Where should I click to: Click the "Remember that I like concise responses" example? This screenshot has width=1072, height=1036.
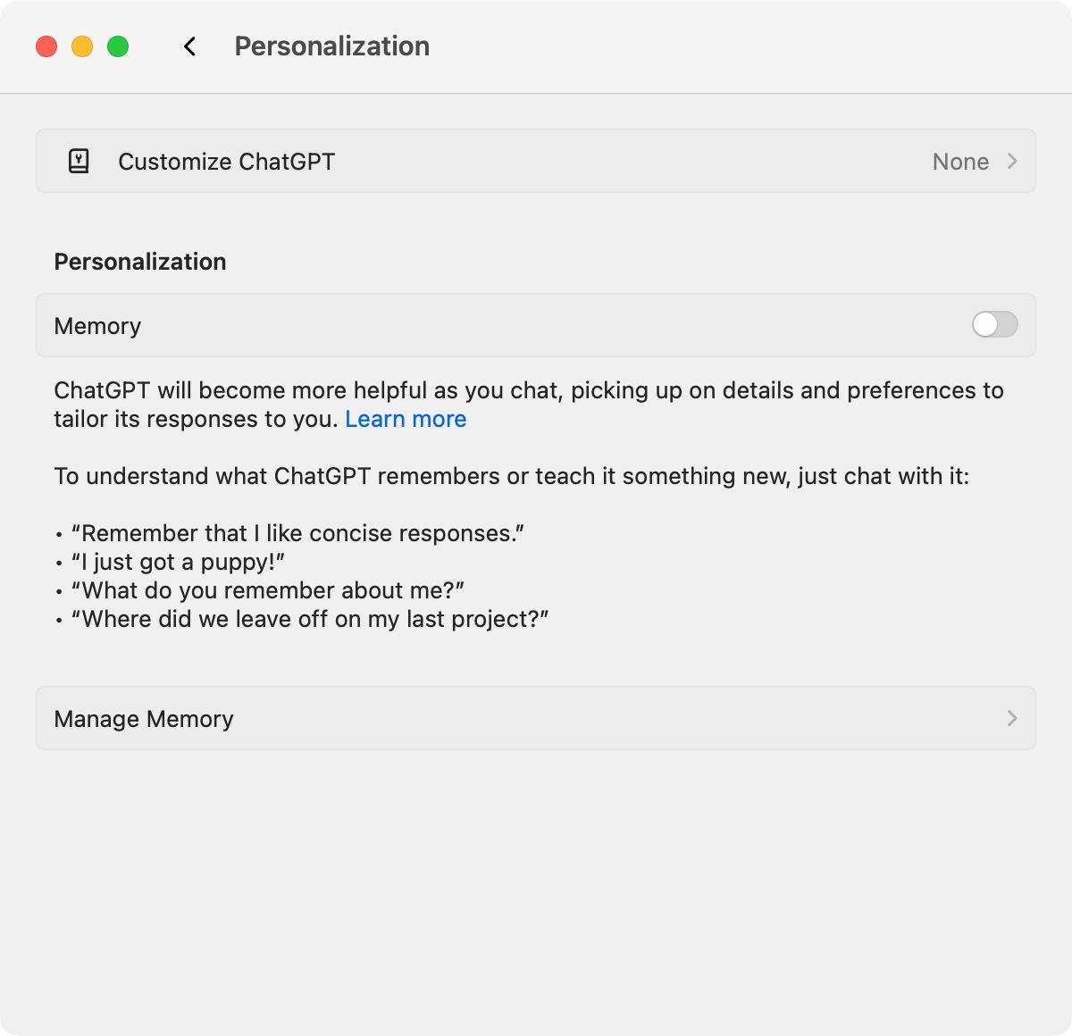pyautogui.click(x=297, y=533)
